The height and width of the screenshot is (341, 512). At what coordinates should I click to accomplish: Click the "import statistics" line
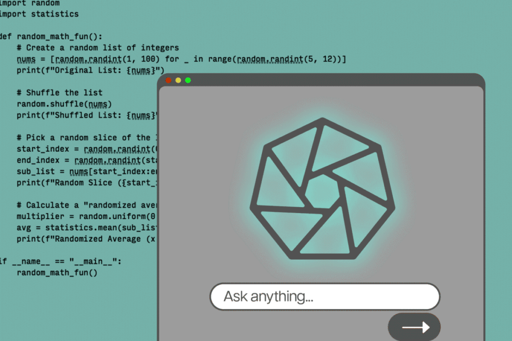tap(39, 14)
